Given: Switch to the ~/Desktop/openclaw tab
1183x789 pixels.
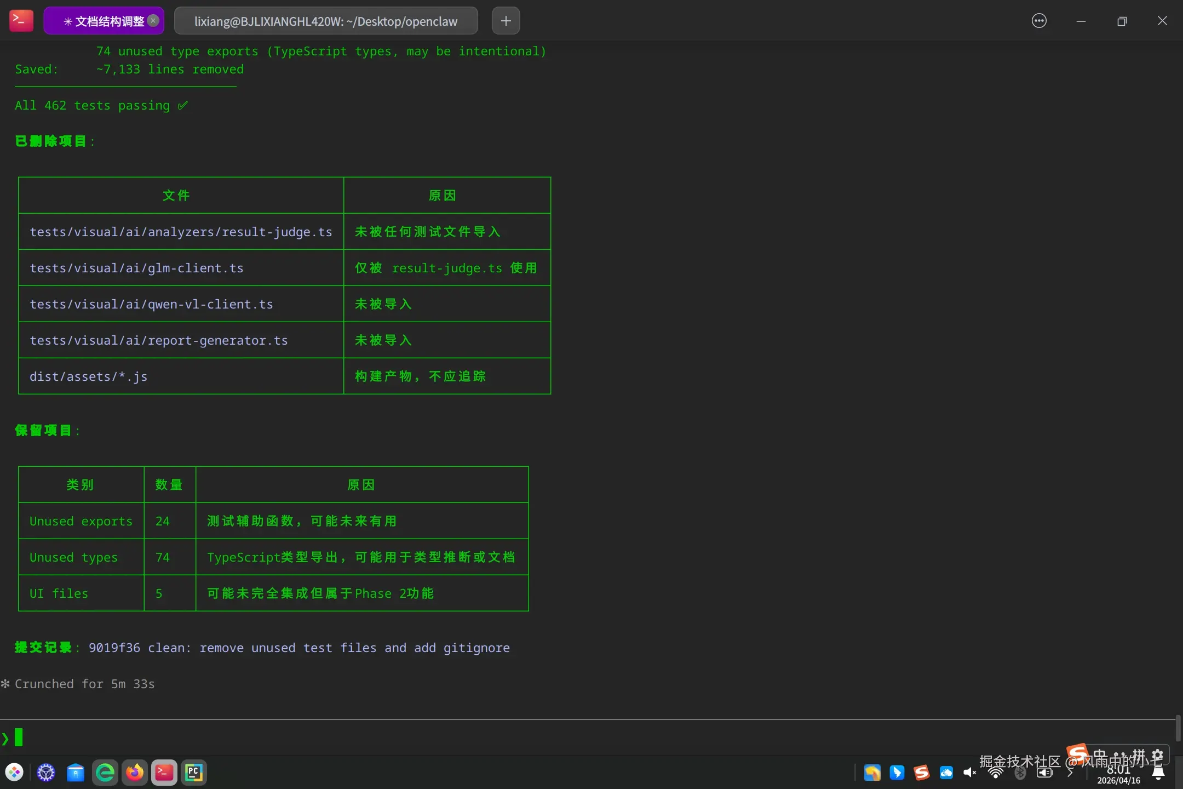Looking at the screenshot, I should tap(326, 21).
